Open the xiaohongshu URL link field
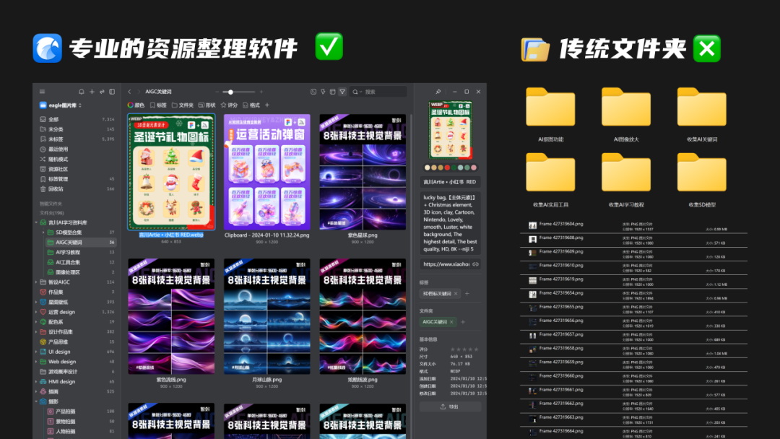780x439 pixels. pyautogui.click(x=450, y=264)
